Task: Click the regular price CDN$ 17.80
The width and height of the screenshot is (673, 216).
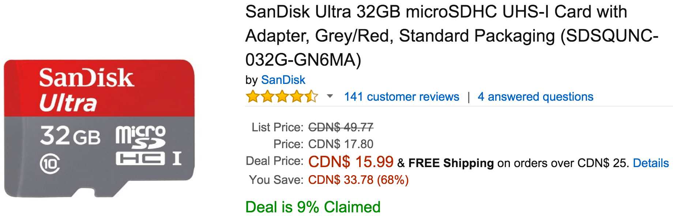Action: point(341,144)
